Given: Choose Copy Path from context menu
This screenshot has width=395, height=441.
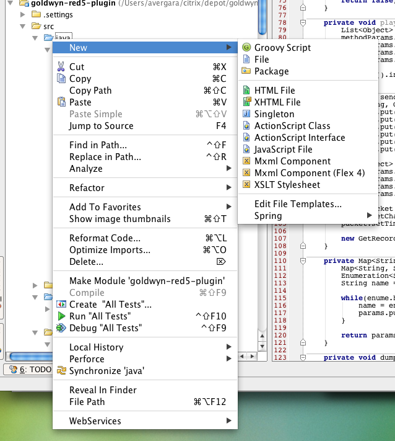Looking at the screenshot, I should (x=145, y=91).
